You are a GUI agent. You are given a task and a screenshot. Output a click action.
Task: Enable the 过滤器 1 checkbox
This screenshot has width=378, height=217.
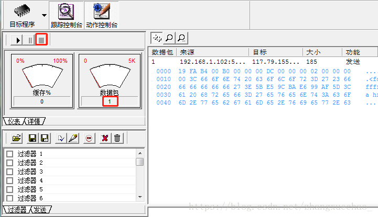coord(9,154)
